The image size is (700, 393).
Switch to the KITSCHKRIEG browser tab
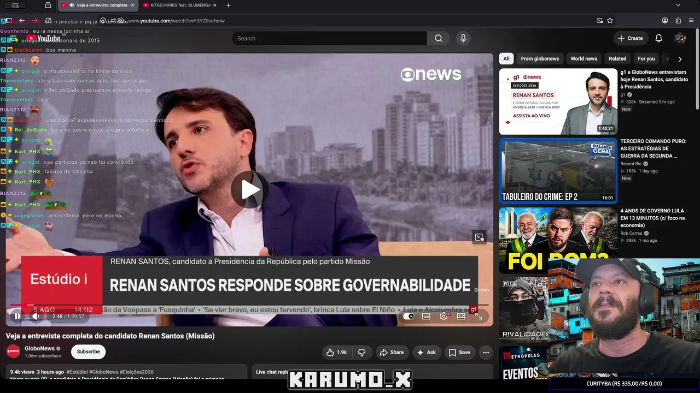coord(179,5)
